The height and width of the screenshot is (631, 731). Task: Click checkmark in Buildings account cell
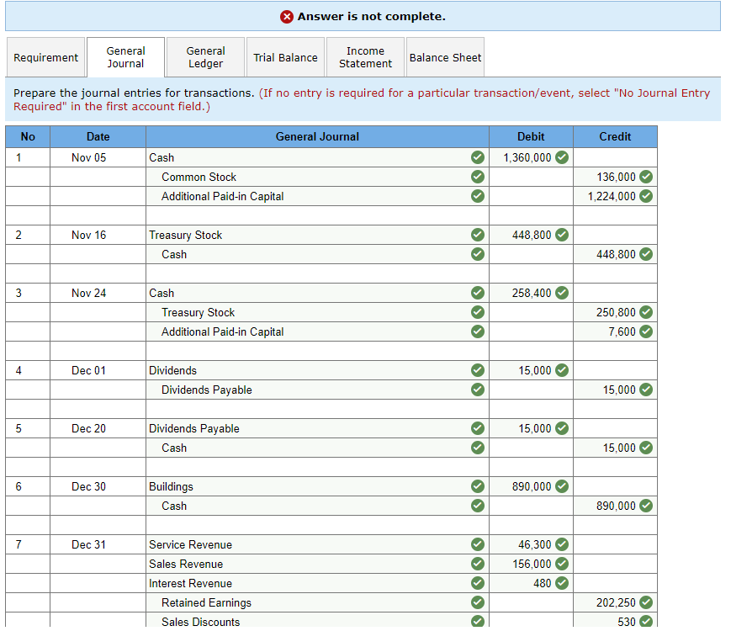tap(478, 486)
